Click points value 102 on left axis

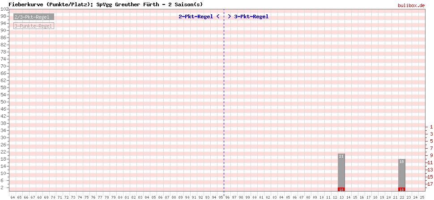[4, 9]
